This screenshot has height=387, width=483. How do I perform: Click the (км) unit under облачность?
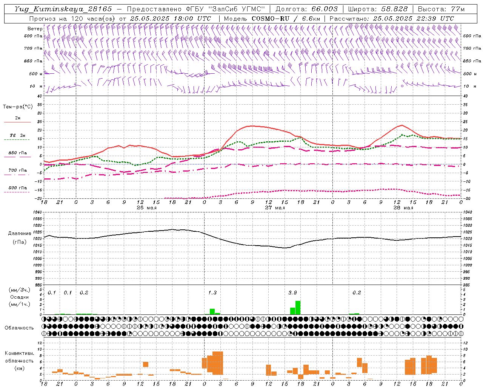20,368
